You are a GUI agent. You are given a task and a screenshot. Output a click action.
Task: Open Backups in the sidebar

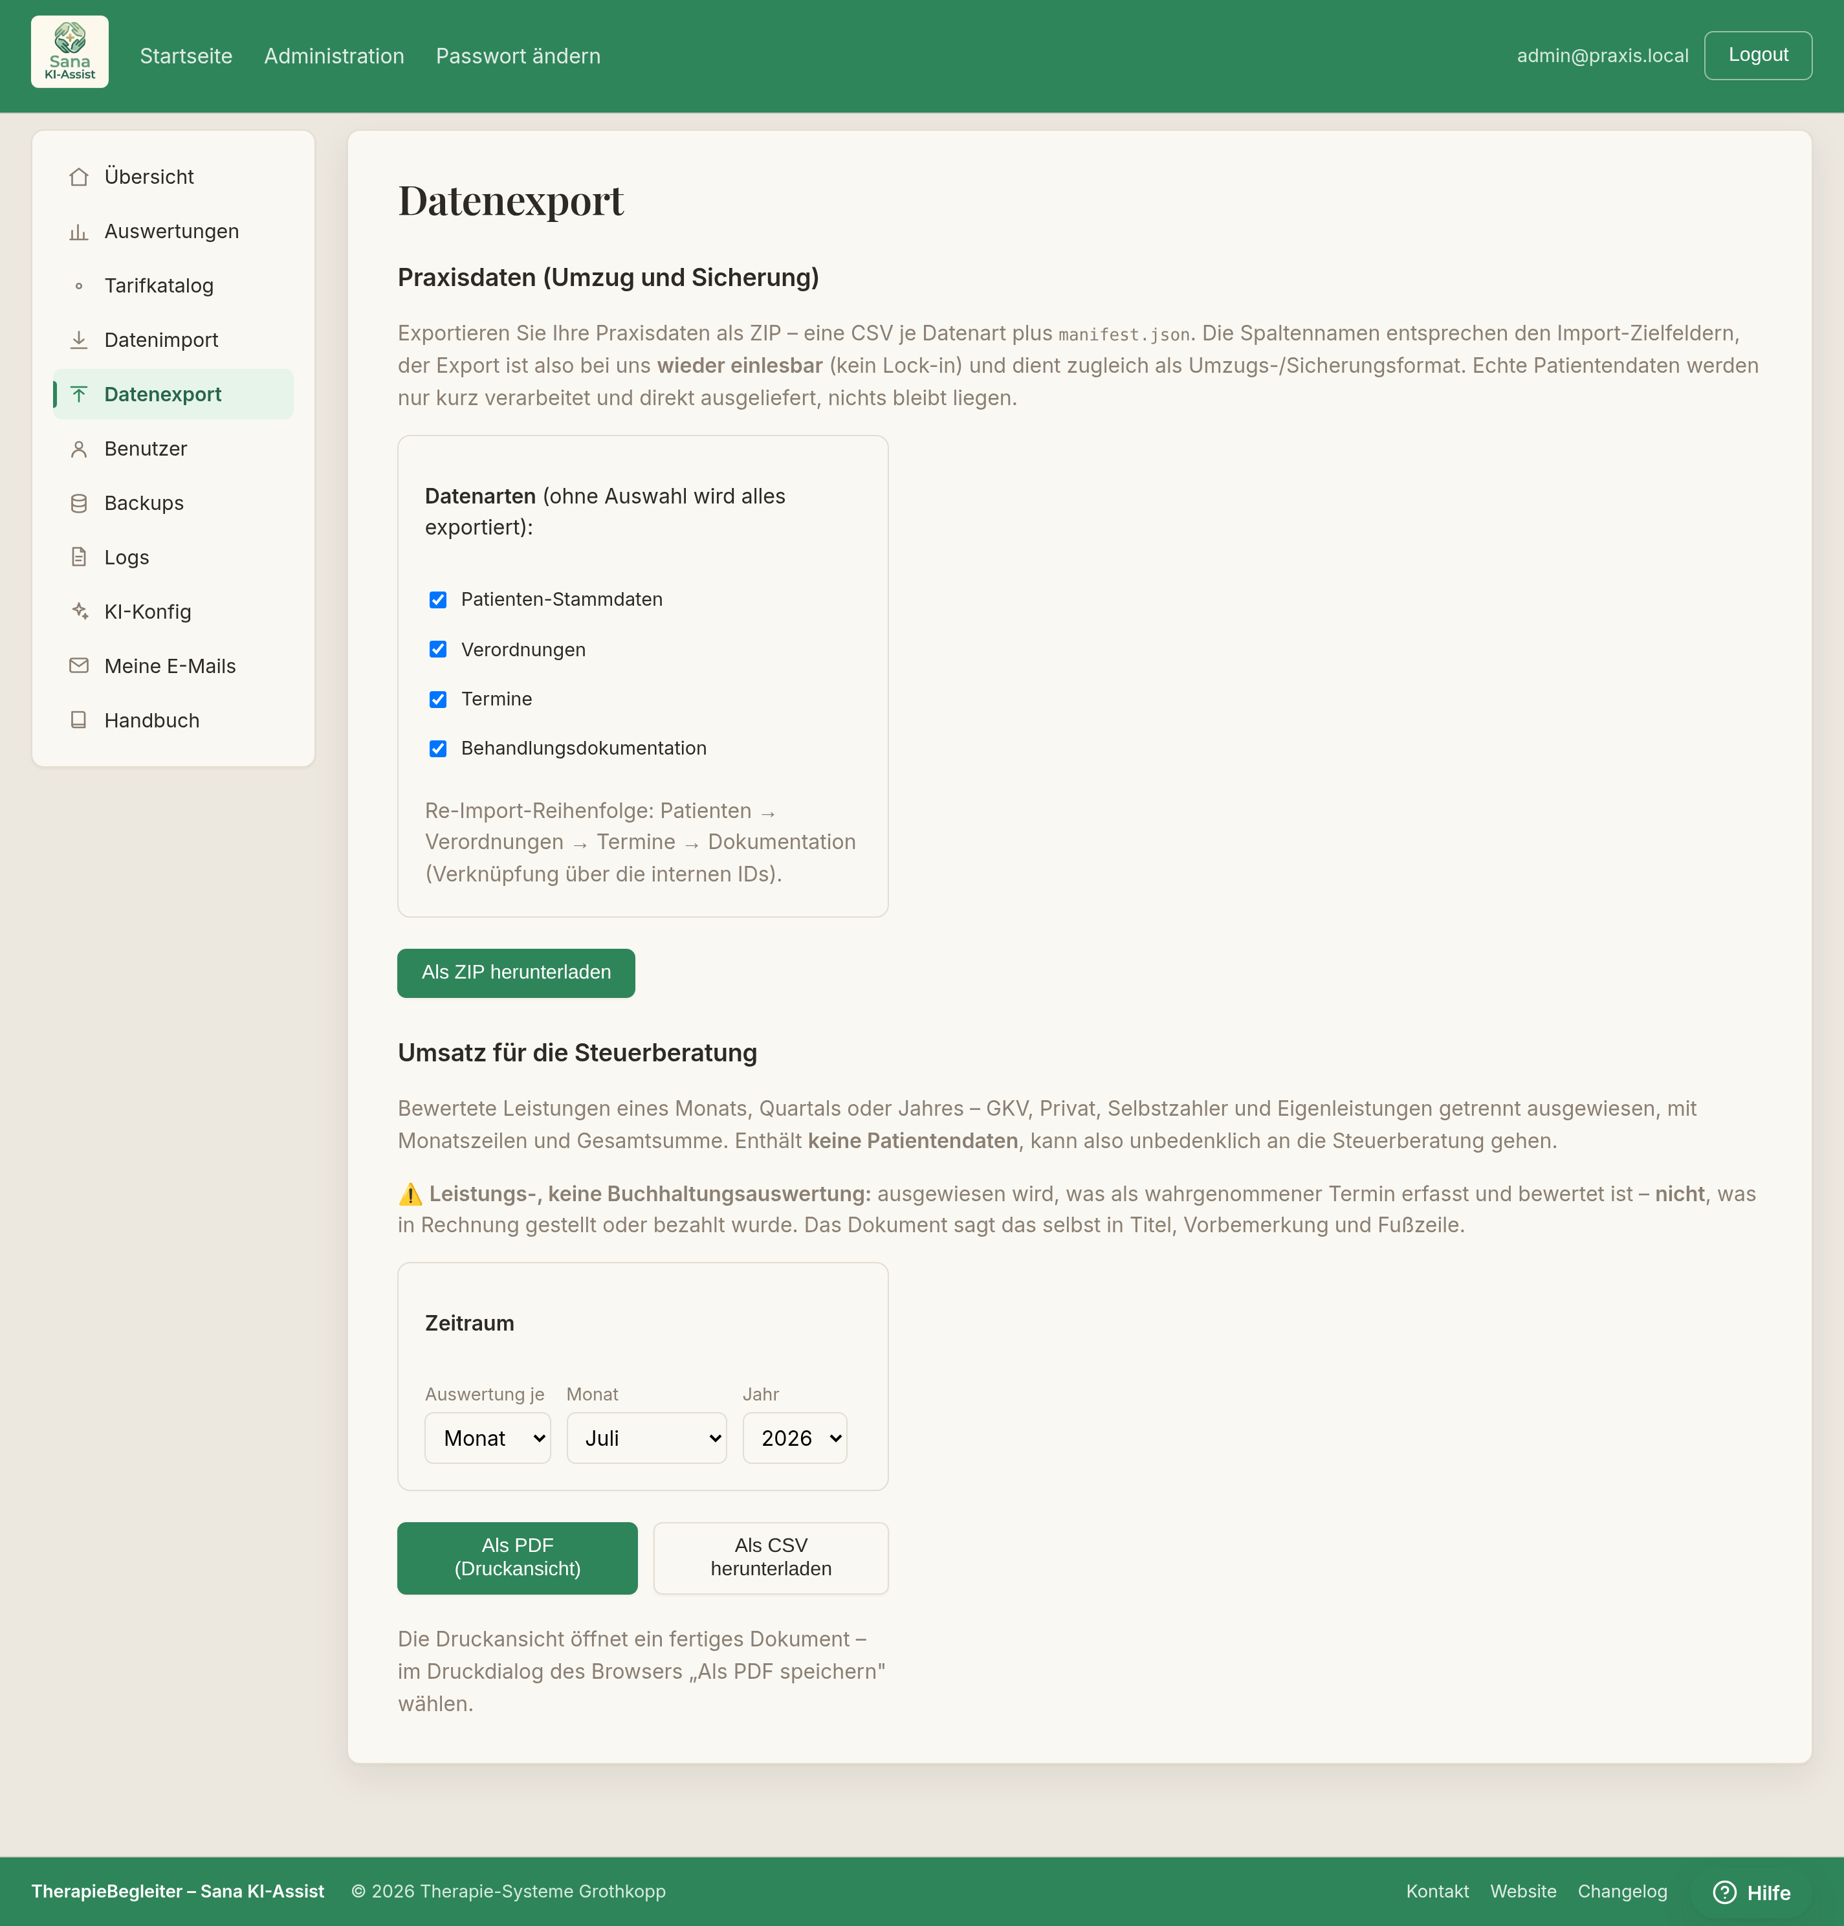(x=173, y=503)
